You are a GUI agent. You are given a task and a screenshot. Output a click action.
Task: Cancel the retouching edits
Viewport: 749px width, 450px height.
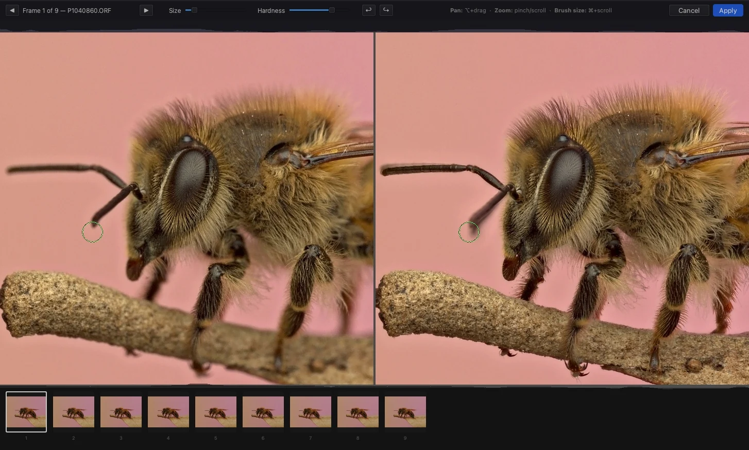point(689,10)
